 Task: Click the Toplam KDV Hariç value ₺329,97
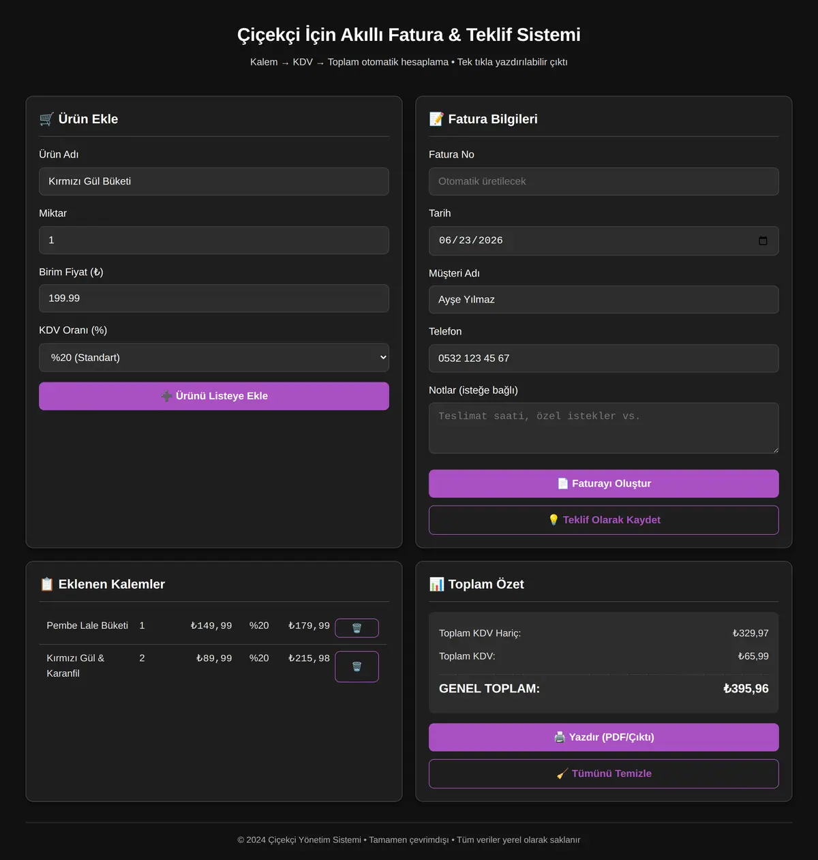click(x=751, y=633)
